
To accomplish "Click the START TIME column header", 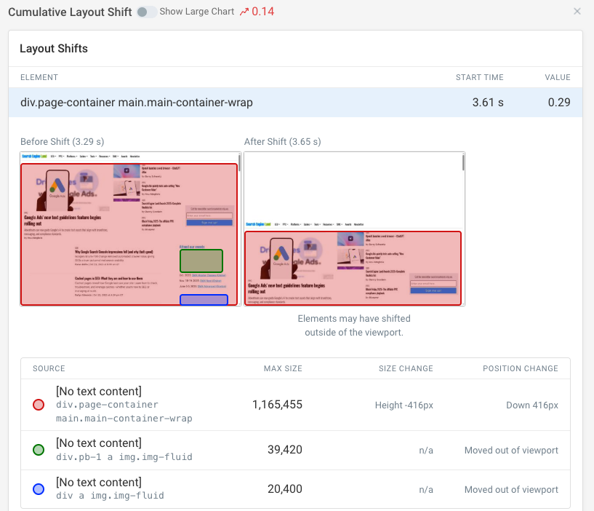I will click(x=480, y=77).
